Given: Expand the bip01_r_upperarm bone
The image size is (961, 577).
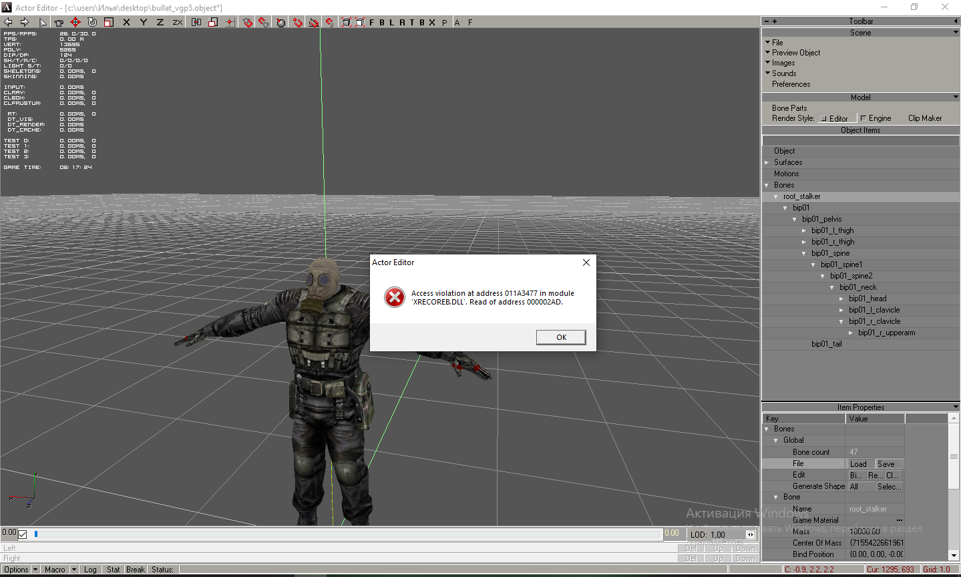Looking at the screenshot, I should [x=851, y=333].
